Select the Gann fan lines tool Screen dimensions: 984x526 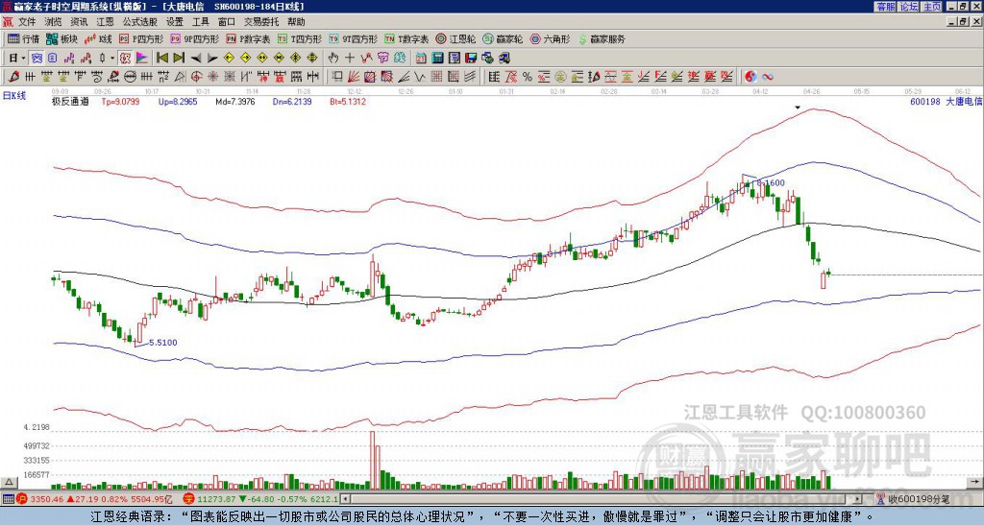click(354, 77)
